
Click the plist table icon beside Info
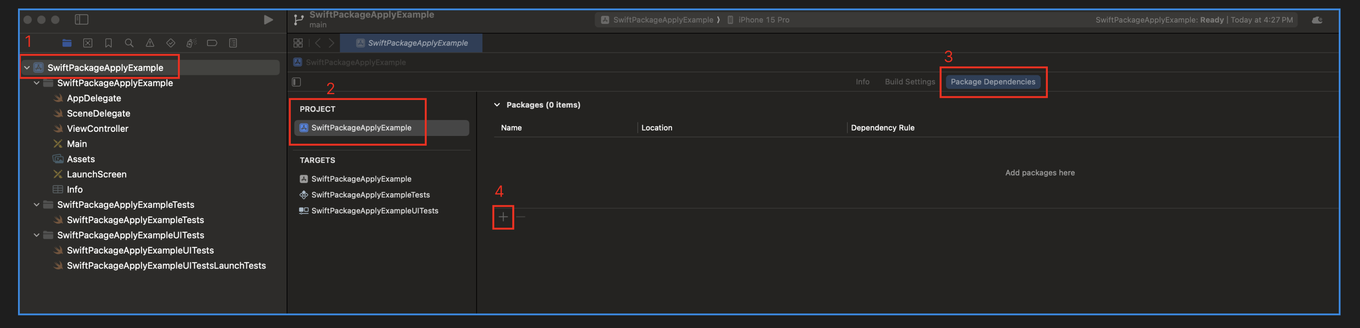pos(58,190)
